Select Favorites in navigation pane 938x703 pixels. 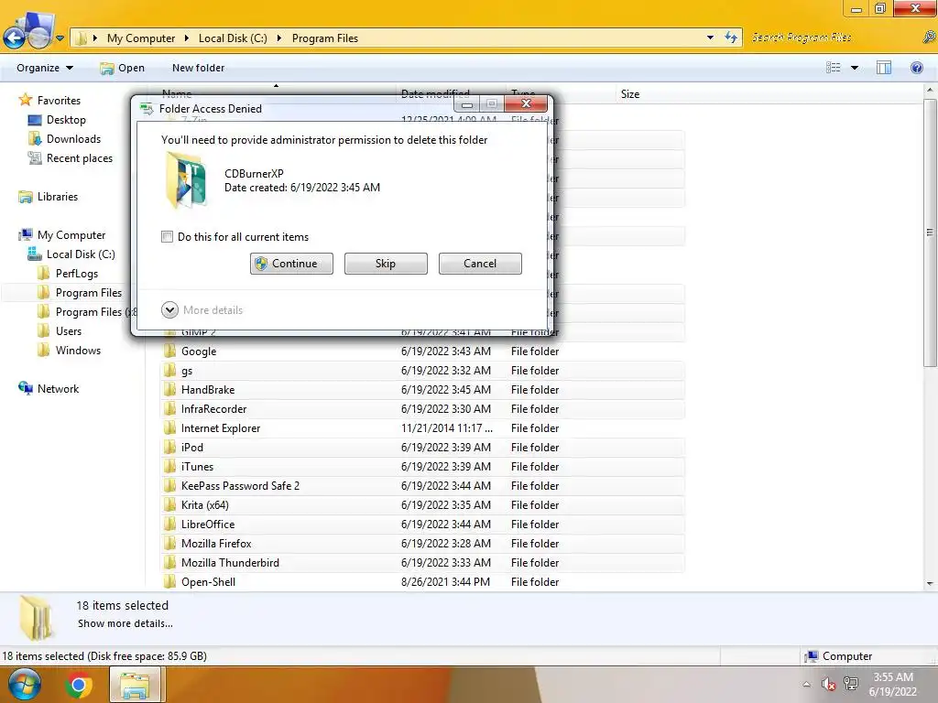59,101
